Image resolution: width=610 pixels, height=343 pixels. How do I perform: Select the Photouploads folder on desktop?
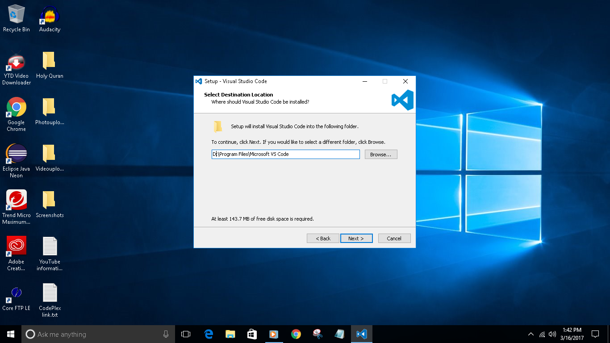(50, 112)
